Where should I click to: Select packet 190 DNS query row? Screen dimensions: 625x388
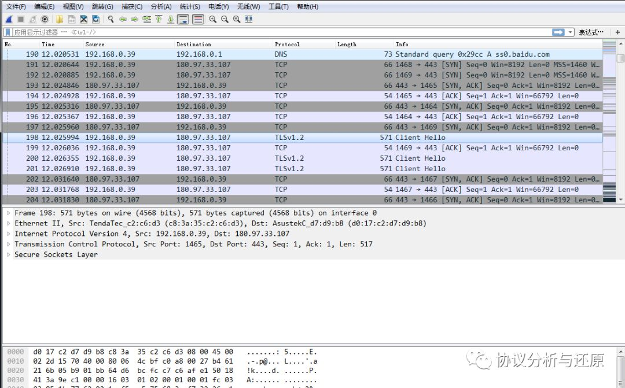[x=303, y=54]
